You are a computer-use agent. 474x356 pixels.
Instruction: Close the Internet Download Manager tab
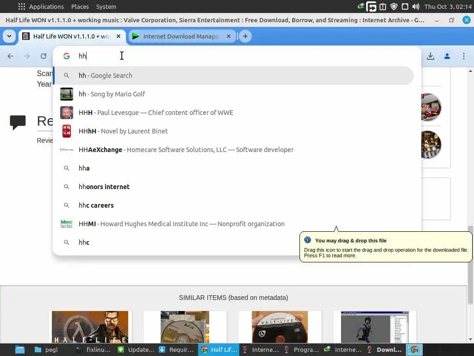229,36
